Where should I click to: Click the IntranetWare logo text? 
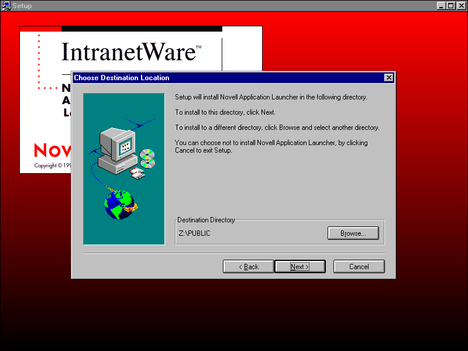(x=131, y=52)
